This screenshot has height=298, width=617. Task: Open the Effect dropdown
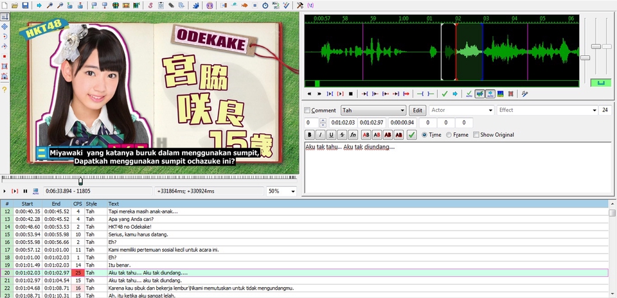(548, 110)
